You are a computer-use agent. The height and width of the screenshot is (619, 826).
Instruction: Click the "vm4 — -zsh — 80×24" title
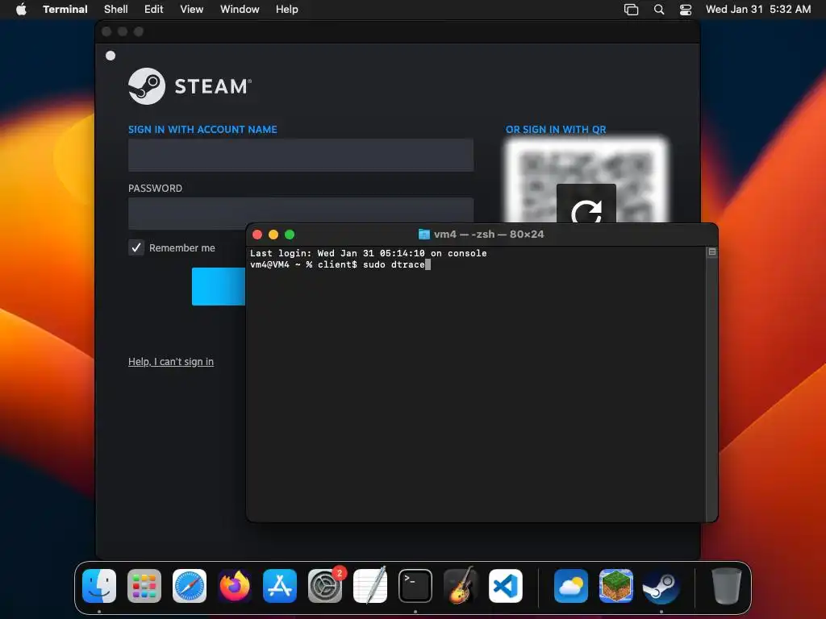[x=489, y=235]
